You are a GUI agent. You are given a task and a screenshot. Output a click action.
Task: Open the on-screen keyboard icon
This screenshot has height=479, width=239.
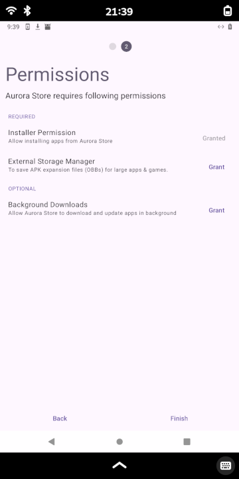coord(226,466)
